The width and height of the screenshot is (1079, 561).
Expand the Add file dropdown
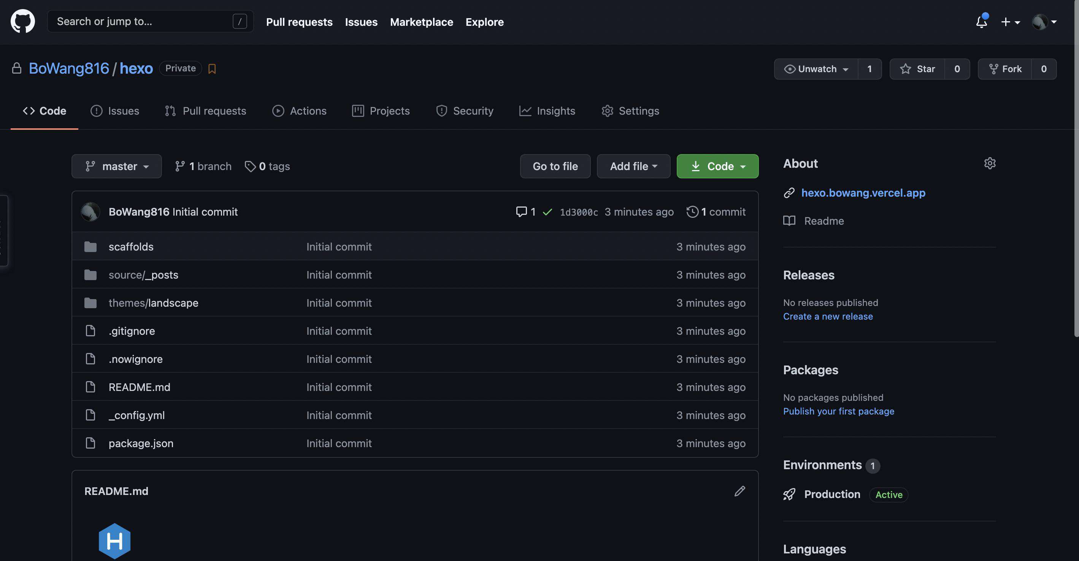point(633,166)
